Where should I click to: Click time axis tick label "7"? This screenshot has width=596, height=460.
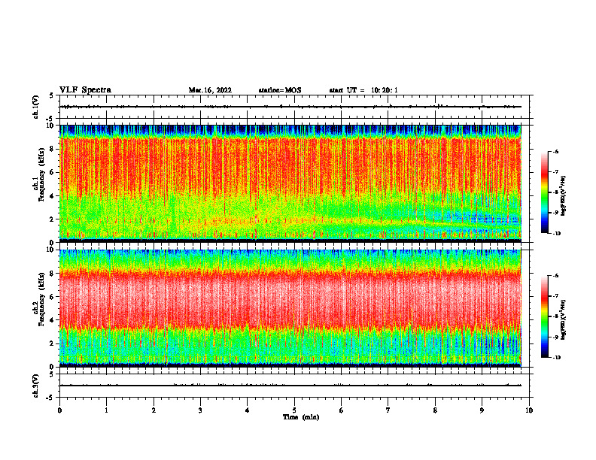click(x=388, y=410)
